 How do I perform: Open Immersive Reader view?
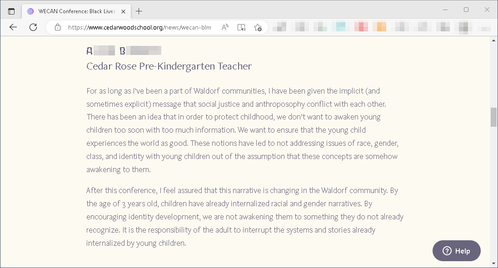(241, 27)
